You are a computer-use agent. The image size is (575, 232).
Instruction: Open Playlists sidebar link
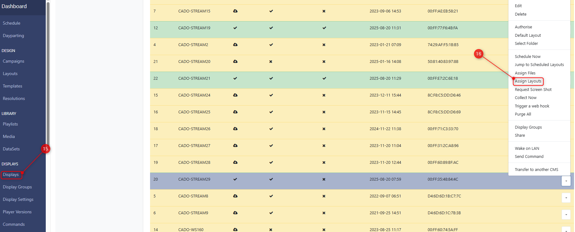(10, 124)
